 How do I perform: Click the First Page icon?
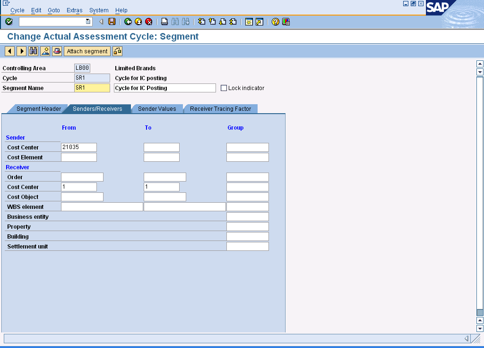(x=201, y=22)
